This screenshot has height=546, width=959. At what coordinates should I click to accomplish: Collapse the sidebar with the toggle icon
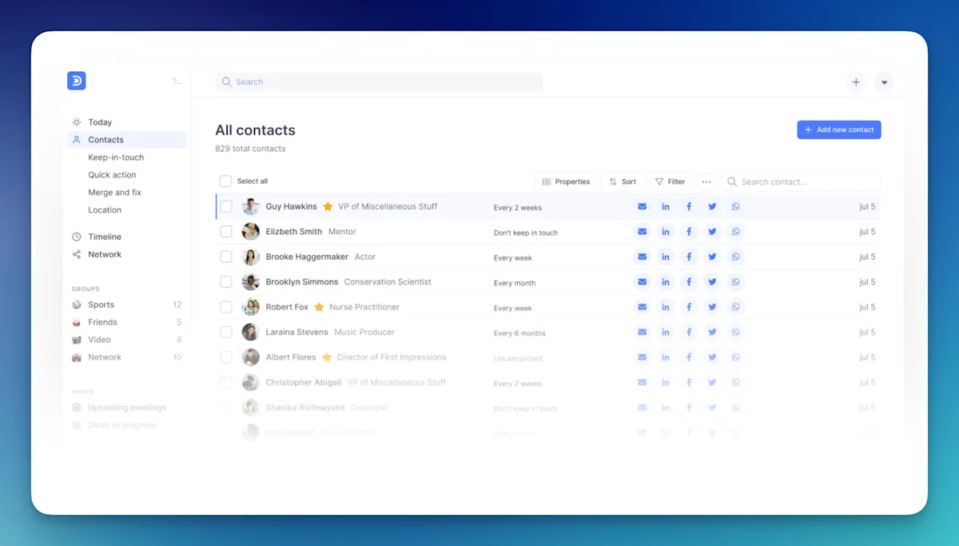click(x=177, y=82)
